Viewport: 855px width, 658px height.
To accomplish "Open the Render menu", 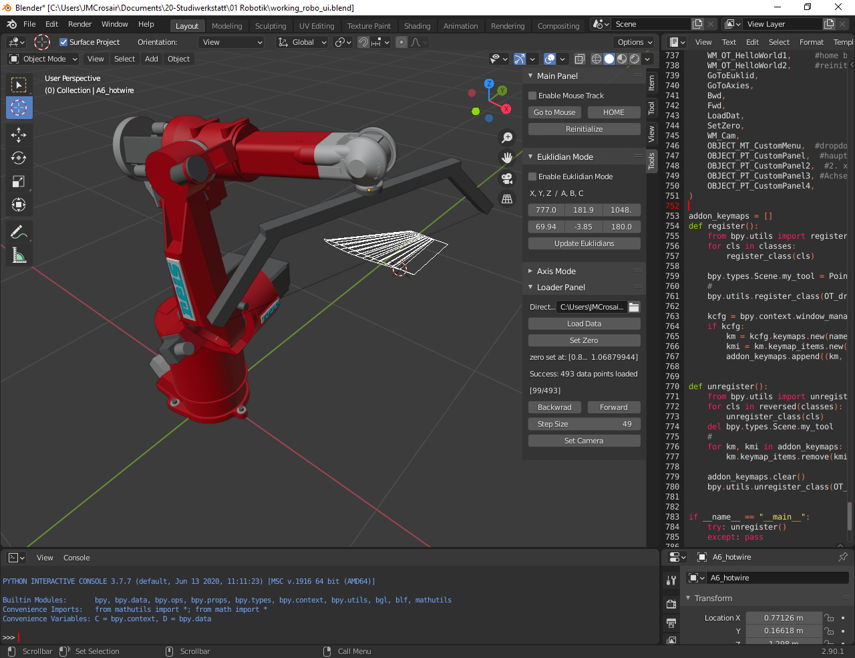I will point(79,24).
